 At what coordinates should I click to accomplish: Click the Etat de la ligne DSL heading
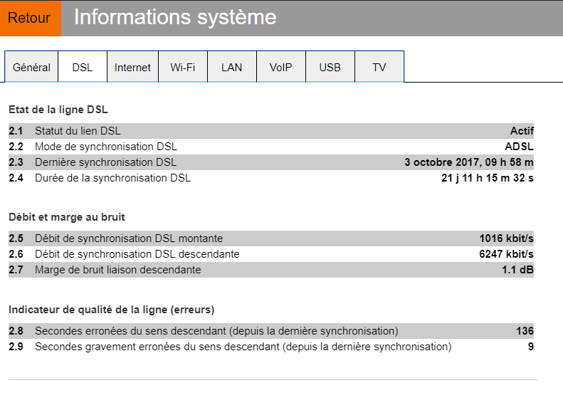(58, 110)
